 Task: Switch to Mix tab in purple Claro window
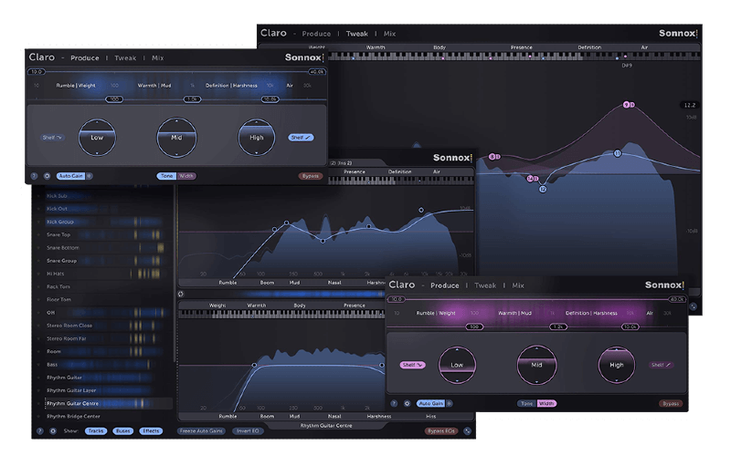(x=519, y=285)
